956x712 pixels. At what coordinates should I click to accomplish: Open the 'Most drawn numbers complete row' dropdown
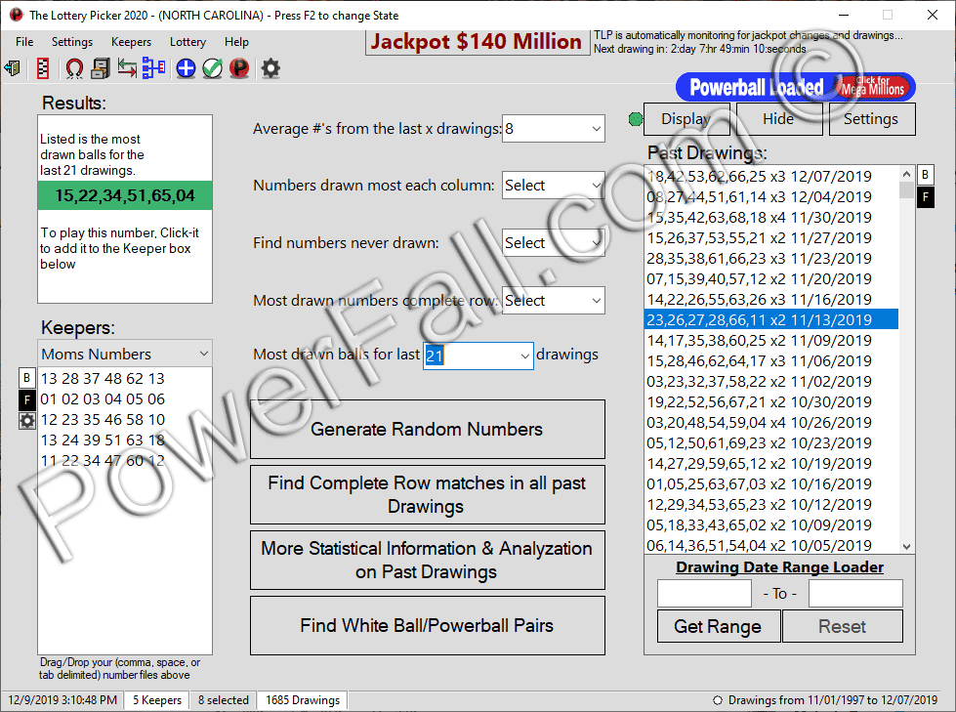(x=554, y=301)
